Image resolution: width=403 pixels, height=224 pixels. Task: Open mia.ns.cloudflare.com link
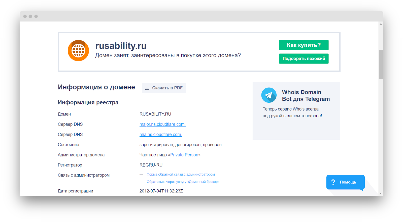(161, 135)
